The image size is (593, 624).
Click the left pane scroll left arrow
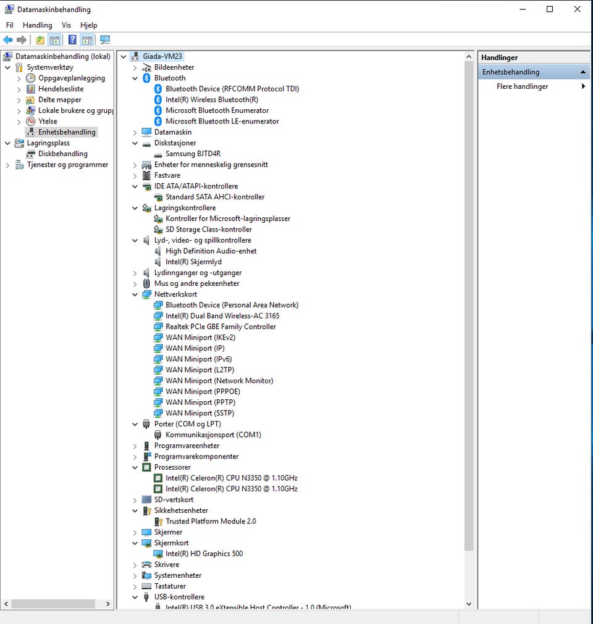point(6,604)
